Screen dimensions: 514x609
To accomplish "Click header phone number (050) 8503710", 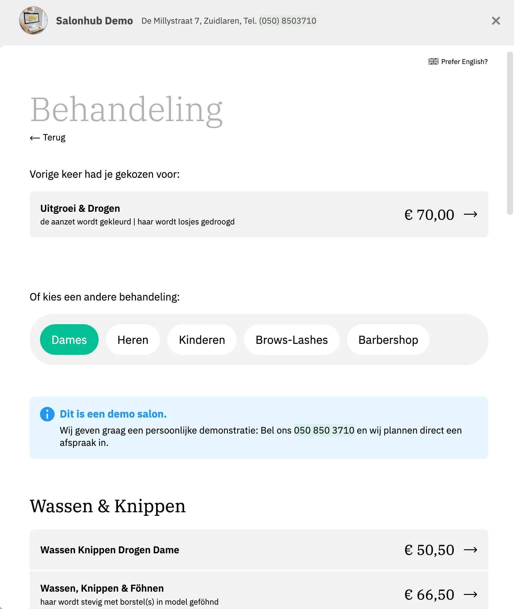I will coord(287,21).
